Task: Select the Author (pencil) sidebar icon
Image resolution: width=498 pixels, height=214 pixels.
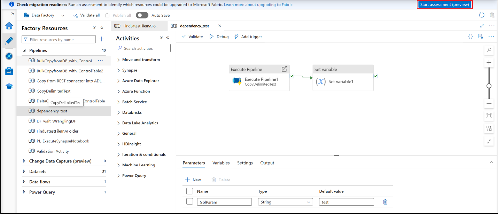Action: 9,41
